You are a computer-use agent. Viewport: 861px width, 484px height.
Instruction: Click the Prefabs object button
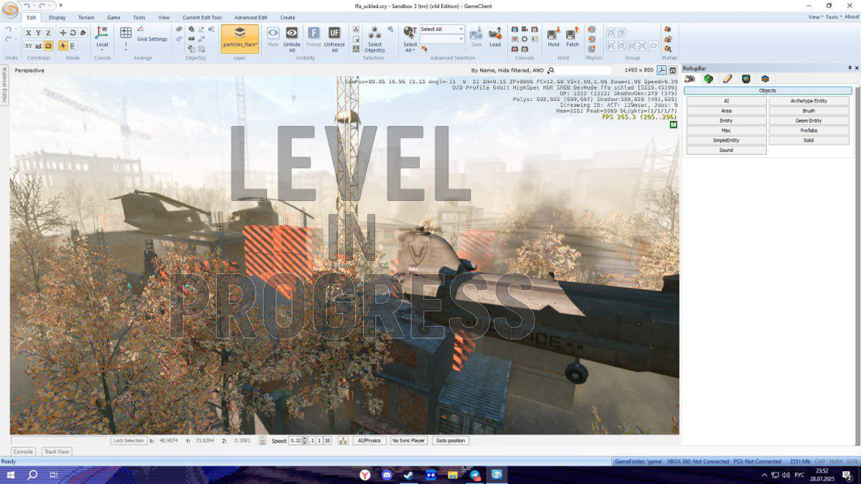(809, 131)
